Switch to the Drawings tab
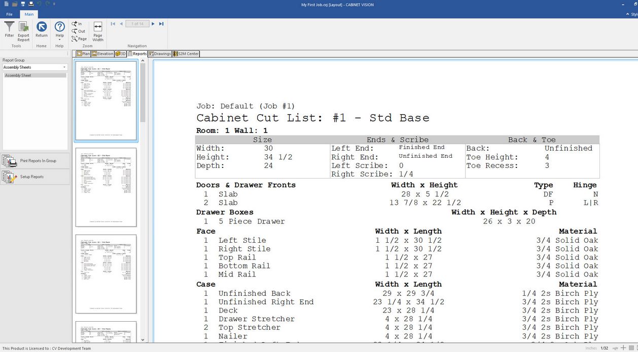Screen dimensions: 638x352 pyautogui.click(x=160, y=54)
